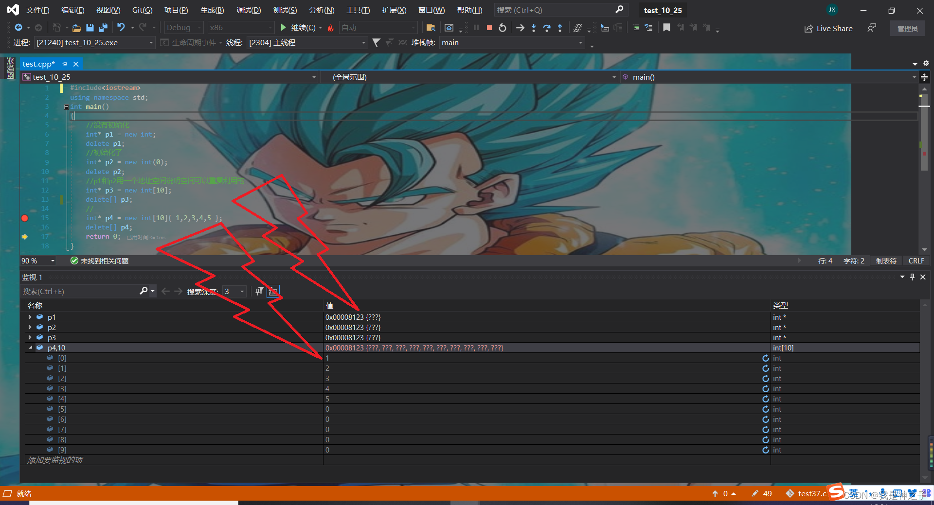Click the Live Share button

[x=828, y=28]
